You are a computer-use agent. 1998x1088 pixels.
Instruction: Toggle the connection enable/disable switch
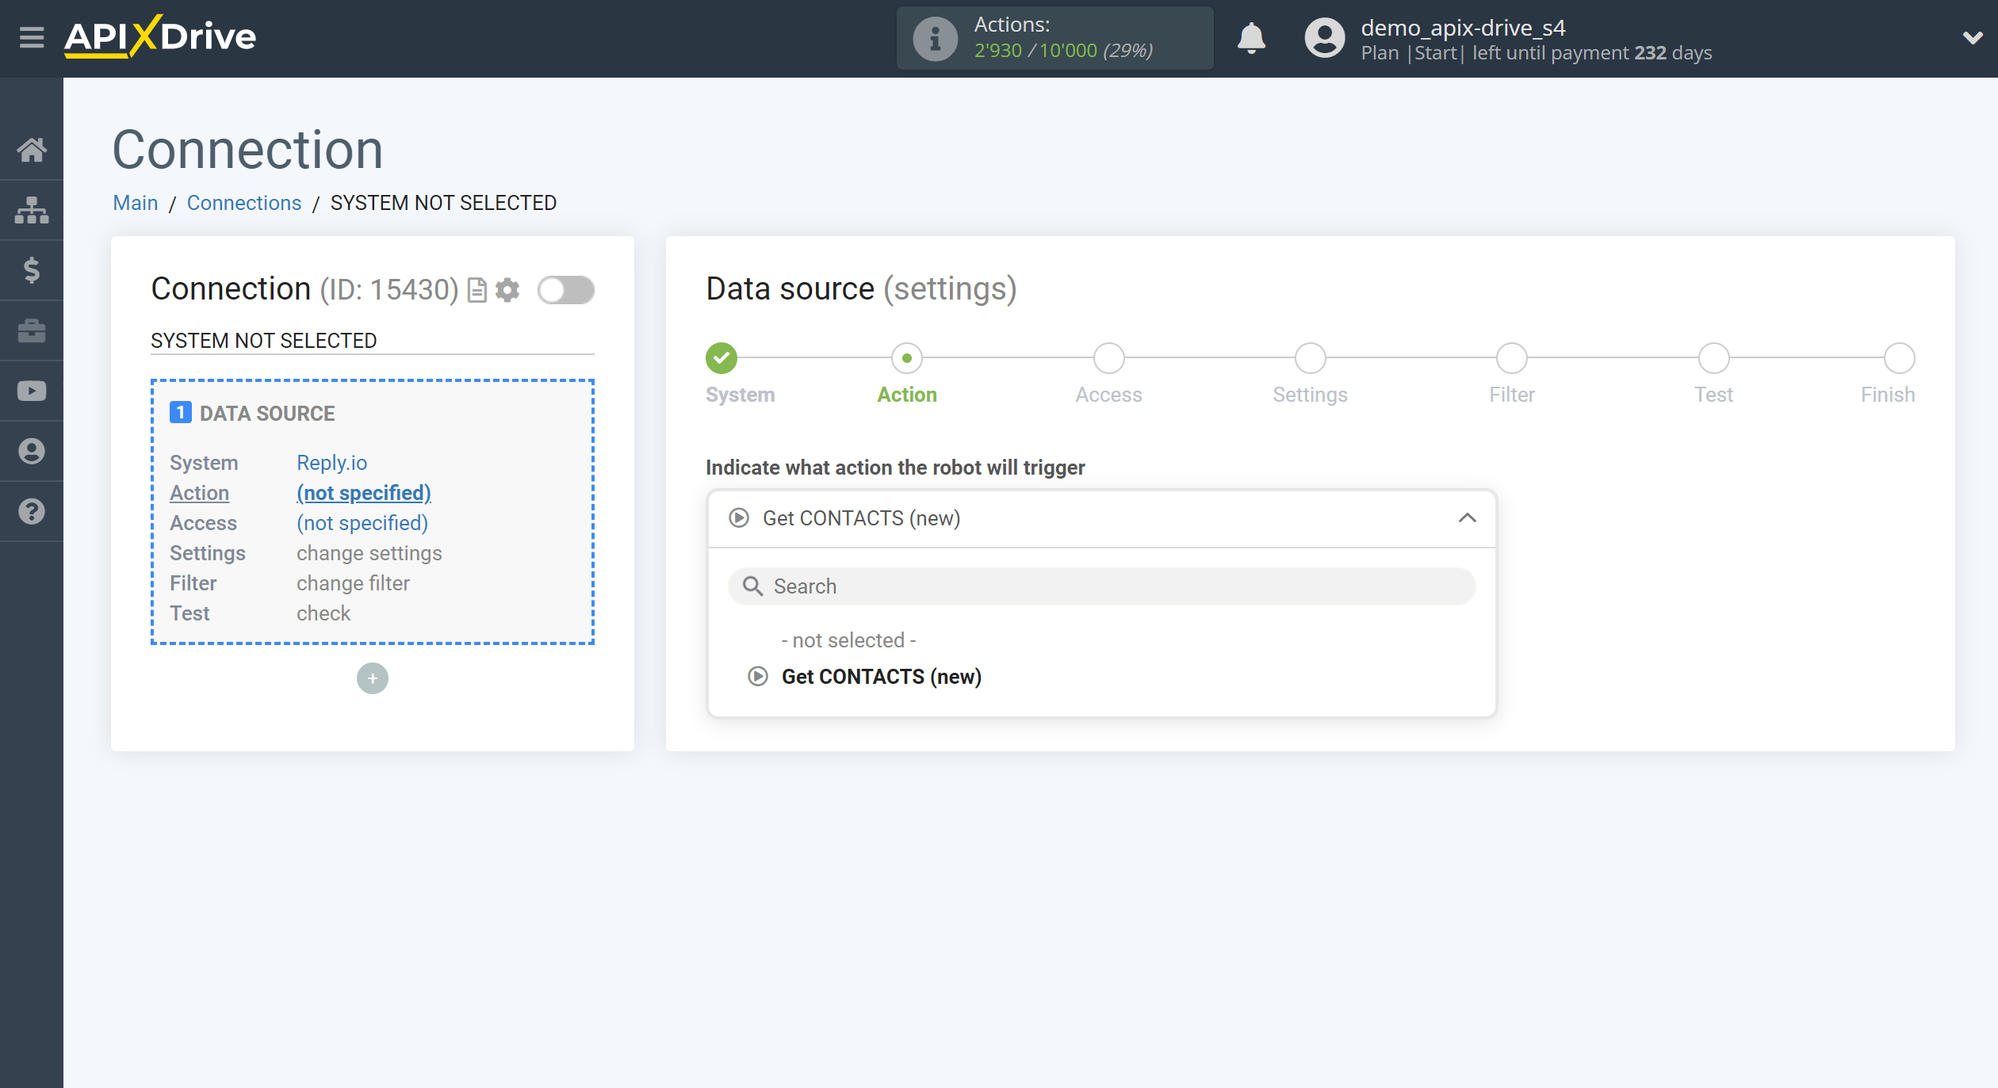click(x=565, y=289)
